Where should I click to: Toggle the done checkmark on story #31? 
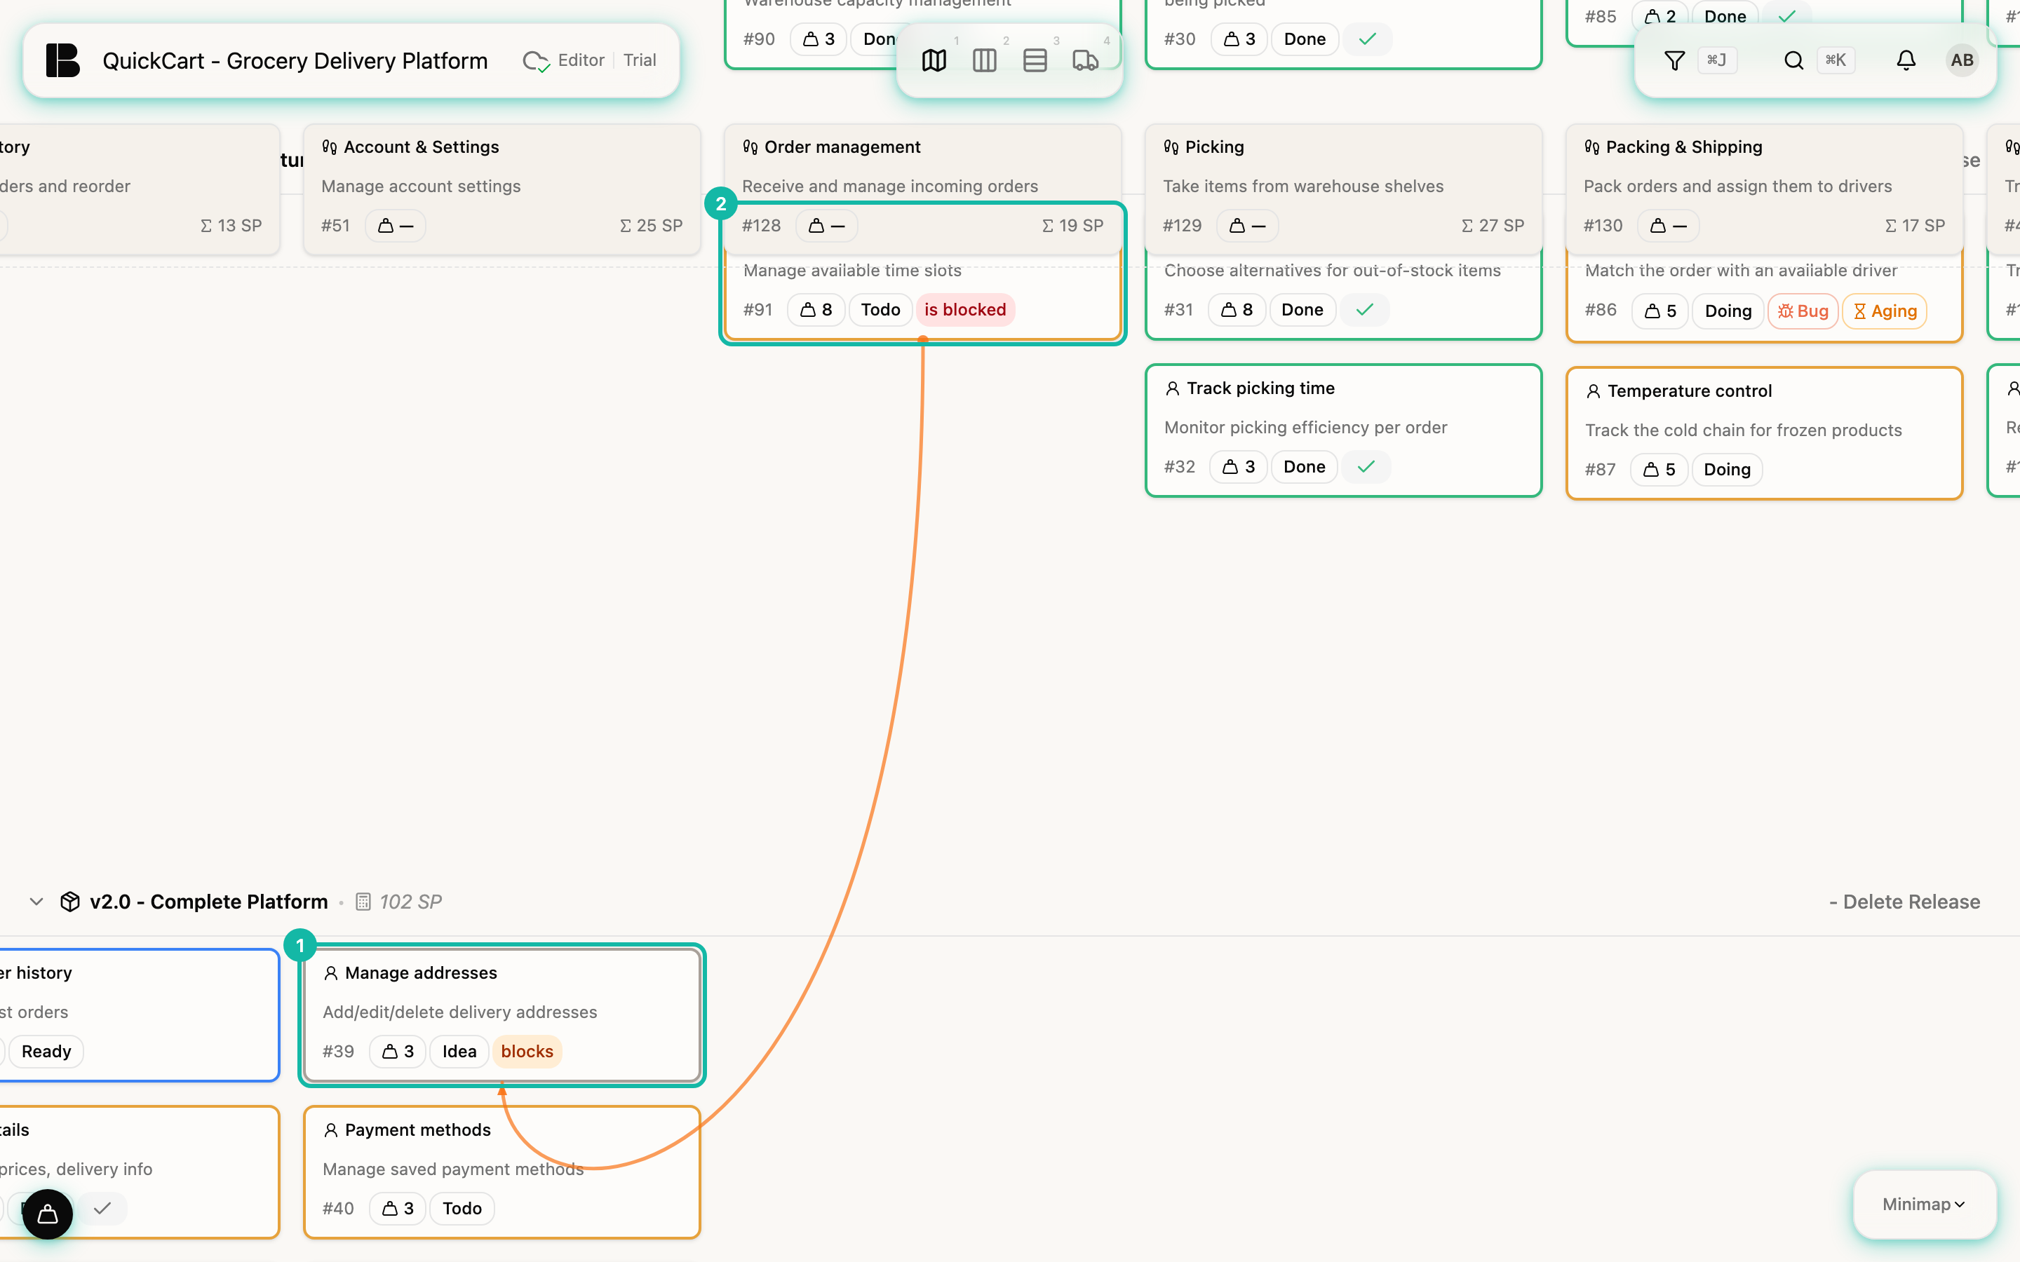tap(1365, 310)
